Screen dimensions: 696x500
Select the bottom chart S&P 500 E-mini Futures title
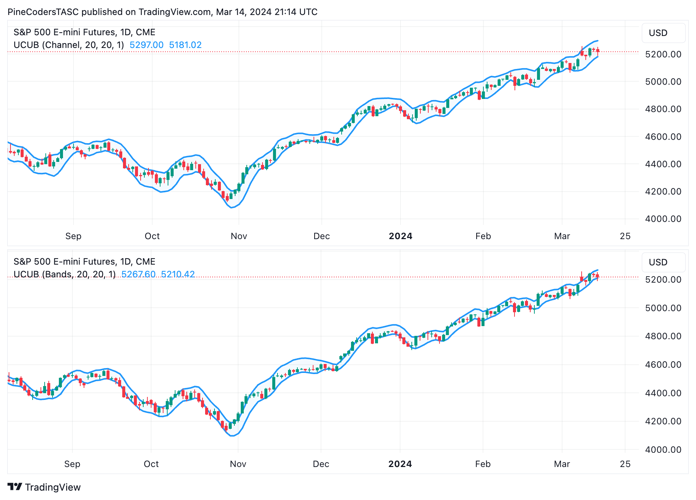click(84, 262)
